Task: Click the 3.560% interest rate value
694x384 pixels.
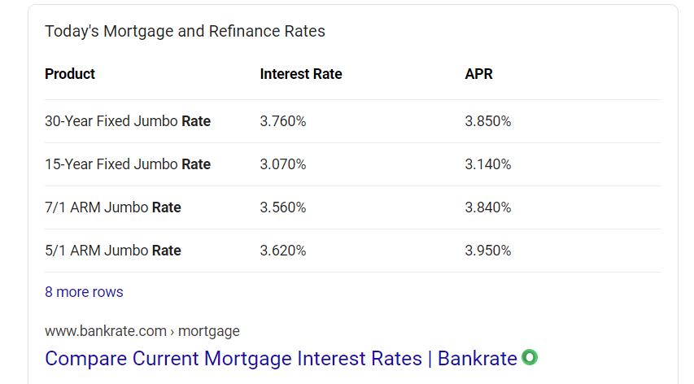Action: 283,207
